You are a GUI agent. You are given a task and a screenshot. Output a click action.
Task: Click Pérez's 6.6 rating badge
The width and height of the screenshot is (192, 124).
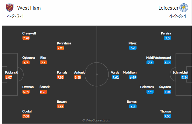pyautogui.click(x=133, y=48)
